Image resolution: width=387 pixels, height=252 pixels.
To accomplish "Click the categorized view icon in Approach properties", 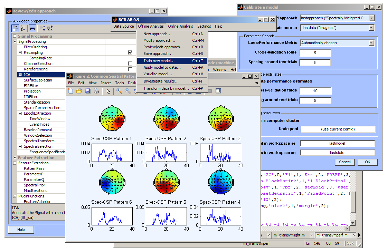I will point(15,28).
